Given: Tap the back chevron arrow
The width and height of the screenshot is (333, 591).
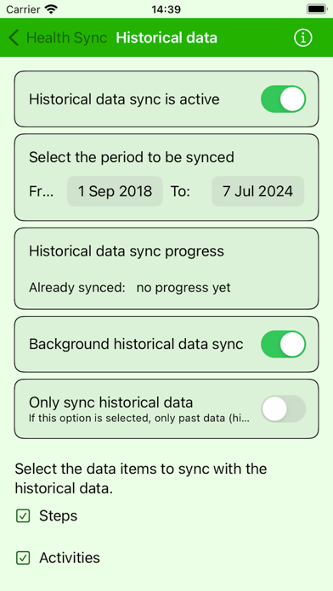Looking at the screenshot, I should (14, 38).
